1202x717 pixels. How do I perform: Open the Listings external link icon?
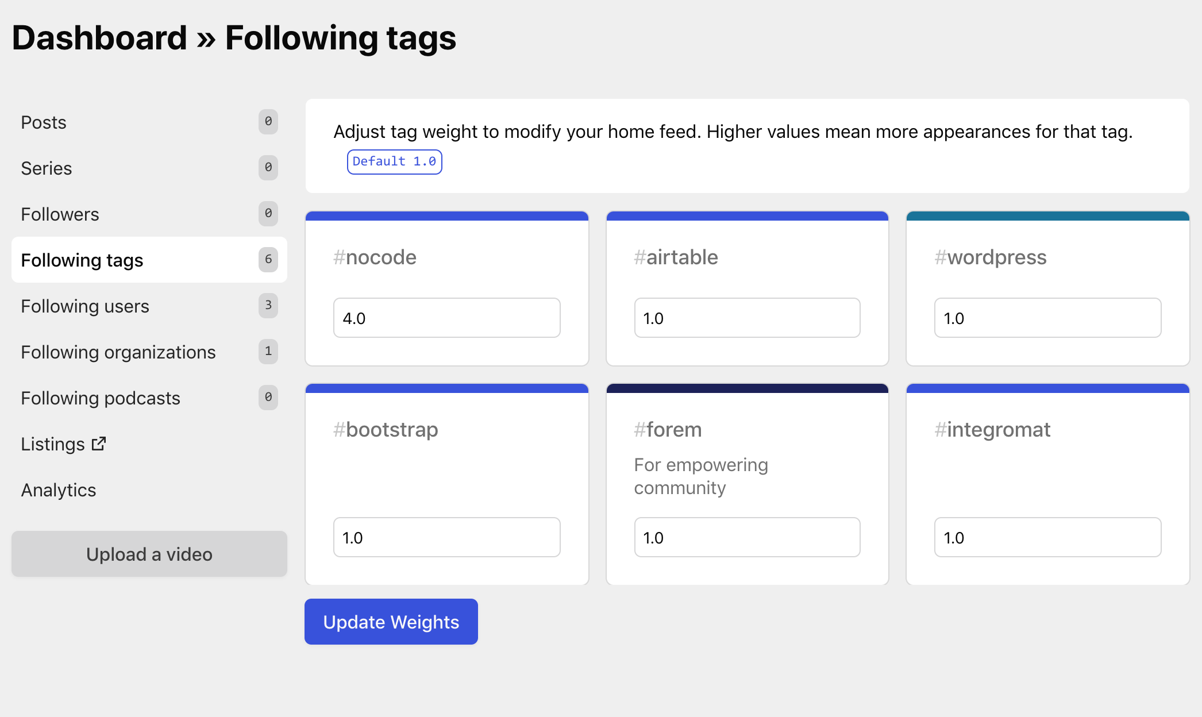point(98,443)
